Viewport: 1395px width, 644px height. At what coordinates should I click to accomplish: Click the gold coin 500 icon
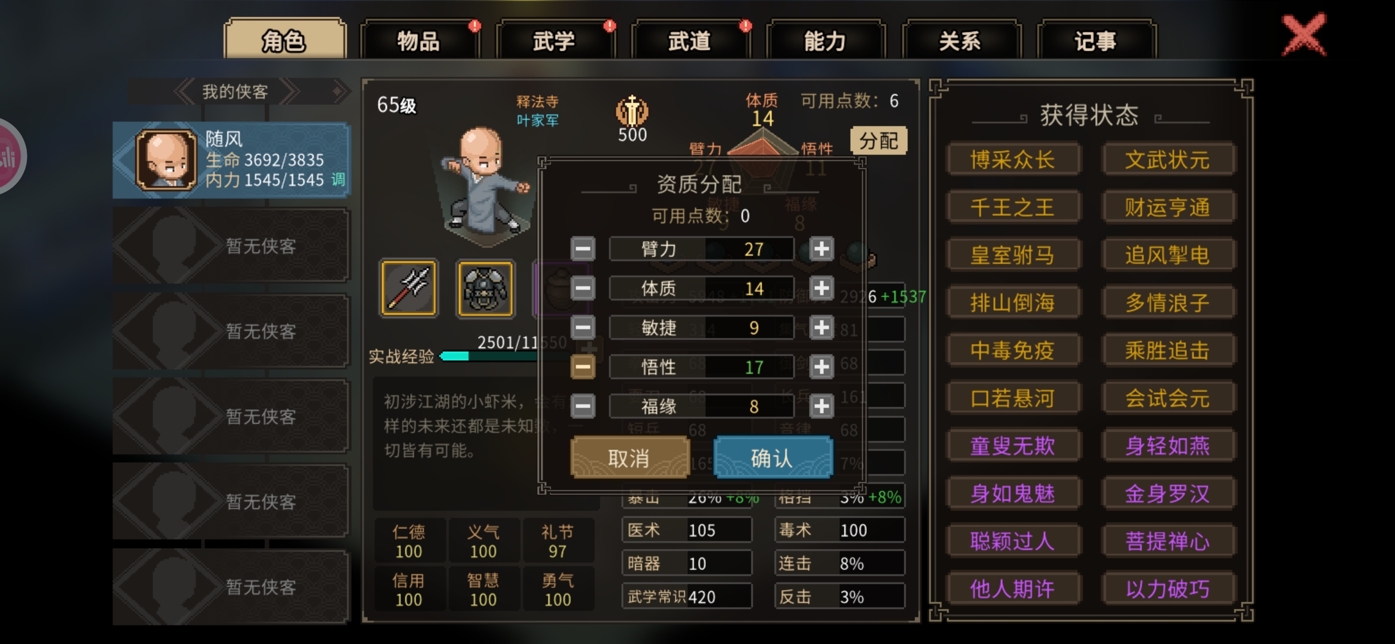(632, 111)
